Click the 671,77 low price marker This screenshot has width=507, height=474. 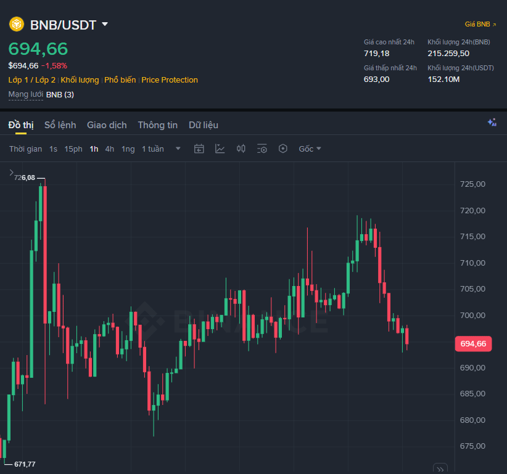(25, 464)
